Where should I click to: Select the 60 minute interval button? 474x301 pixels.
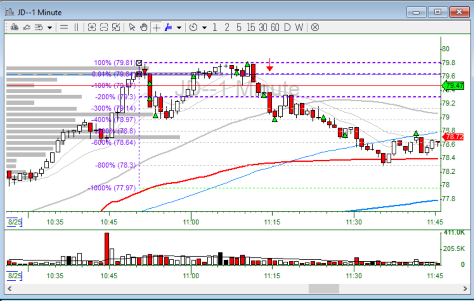click(275, 27)
